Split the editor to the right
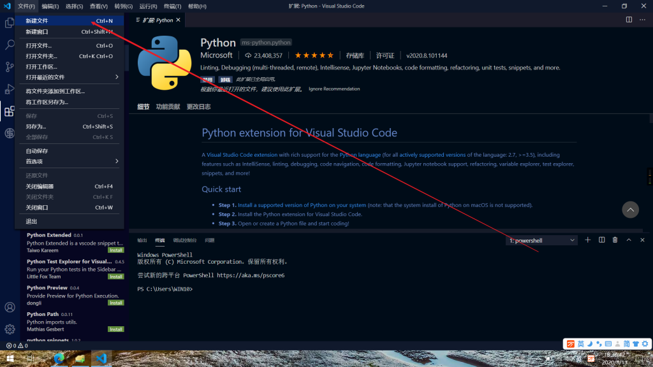This screenshot has width=653, height=367. [x=629, y=20]
